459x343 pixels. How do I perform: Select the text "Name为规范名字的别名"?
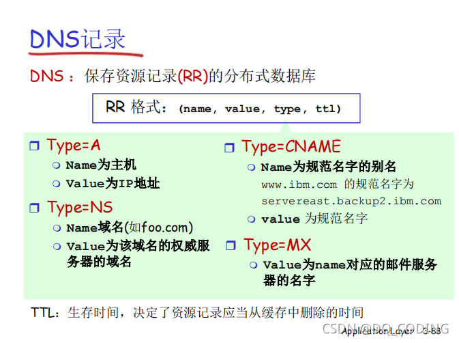click(329, 167)
